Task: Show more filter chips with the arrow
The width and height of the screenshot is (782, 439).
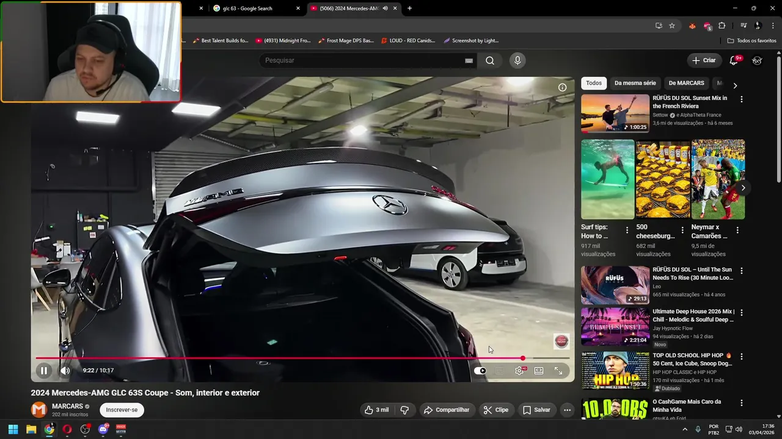Action: (735, 85)
